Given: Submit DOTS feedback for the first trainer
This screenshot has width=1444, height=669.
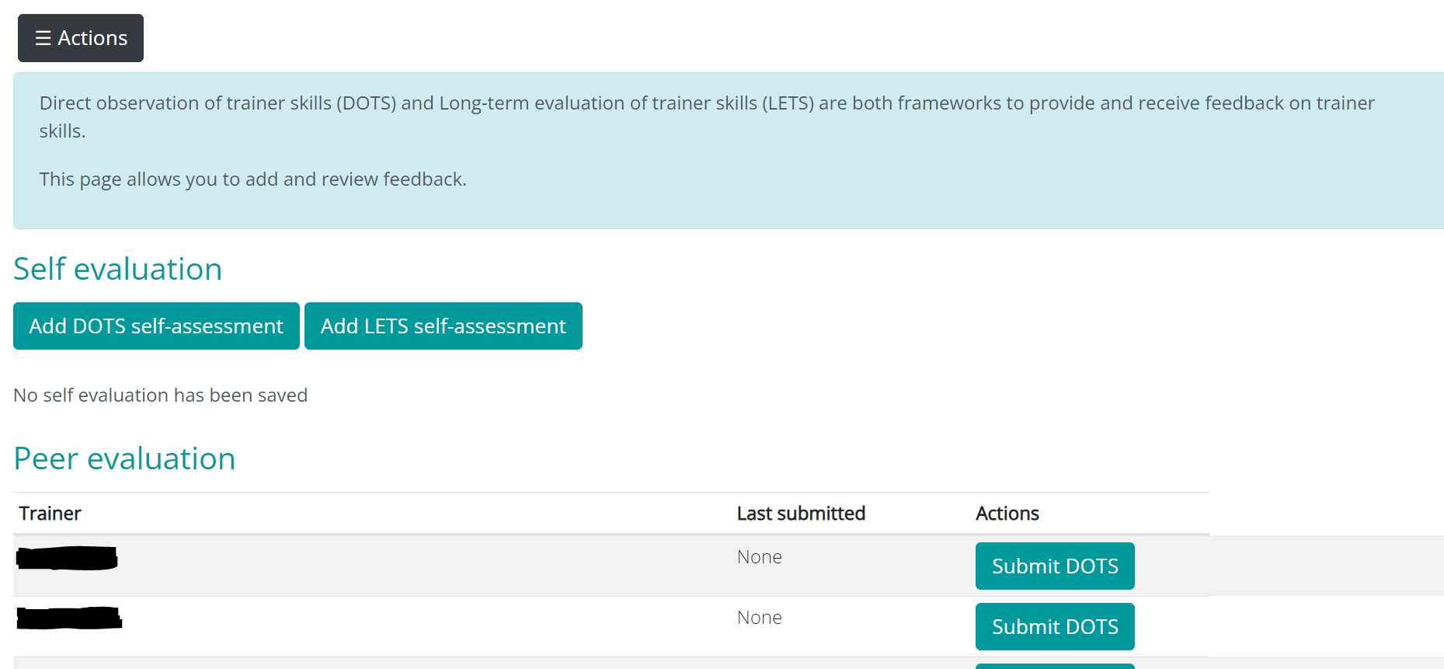Looking at the screenshot, I should click(1054, 566).
